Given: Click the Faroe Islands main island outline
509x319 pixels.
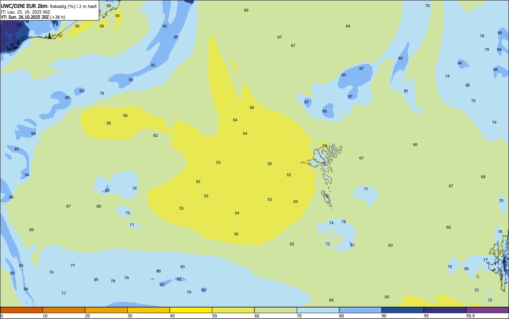Looking at the screenshot, I should click(320, 156).
